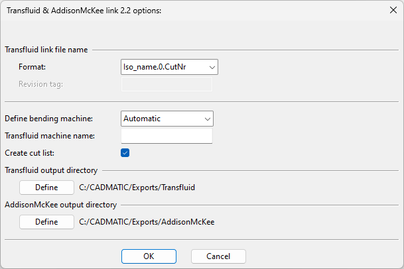404x269 pixels.
Task: Click the C:/CADMATIC/Exports/Transfluid path text
Action: 137,188
